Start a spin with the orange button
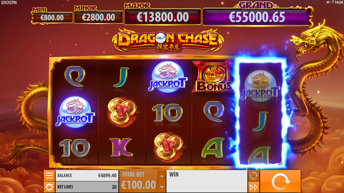344x193 pixels. (280, 181)
